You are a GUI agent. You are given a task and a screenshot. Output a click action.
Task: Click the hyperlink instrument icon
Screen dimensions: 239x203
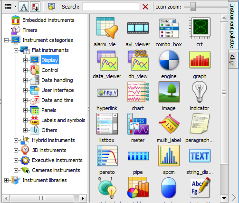[107, 93]
